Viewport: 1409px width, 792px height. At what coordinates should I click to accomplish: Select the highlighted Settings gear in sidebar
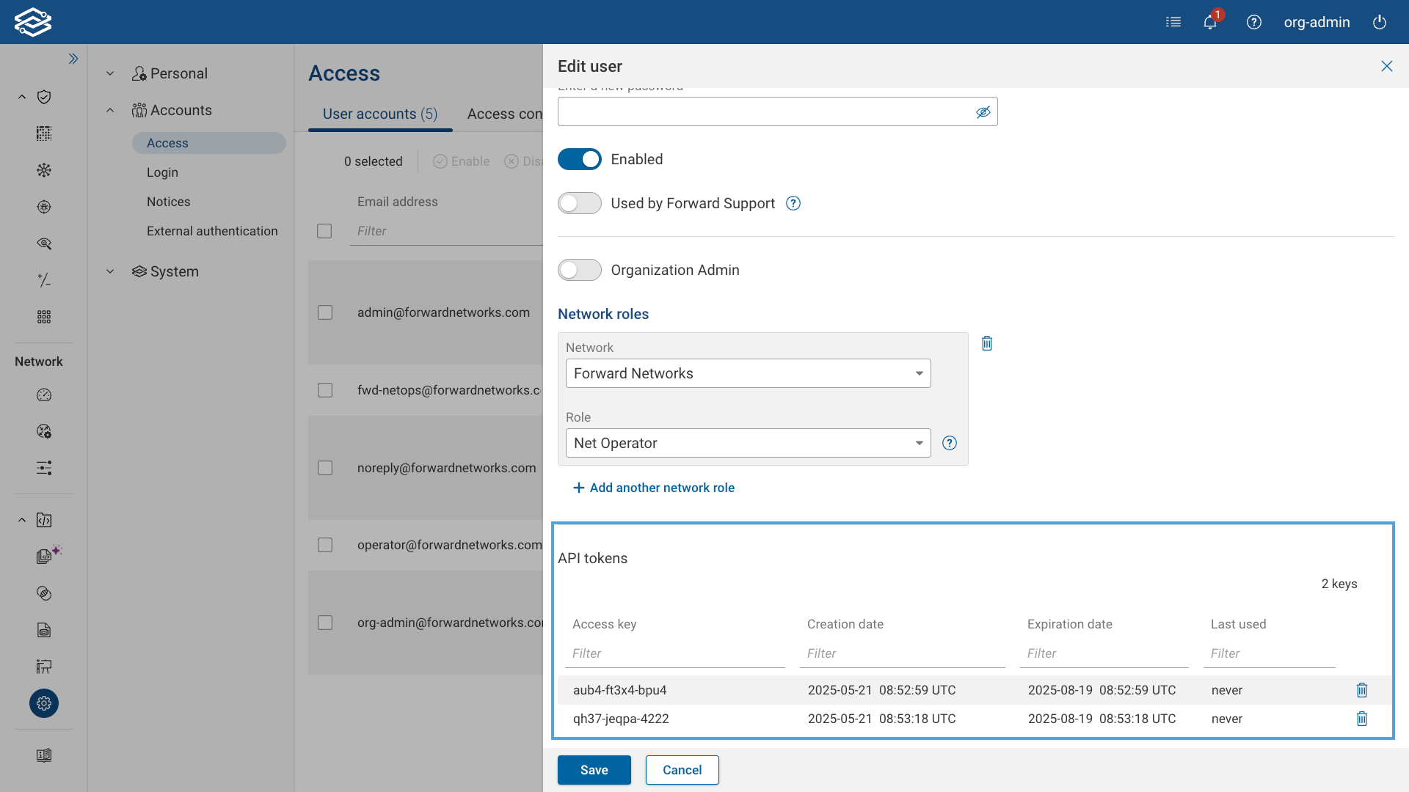click(x=44, y=703)
